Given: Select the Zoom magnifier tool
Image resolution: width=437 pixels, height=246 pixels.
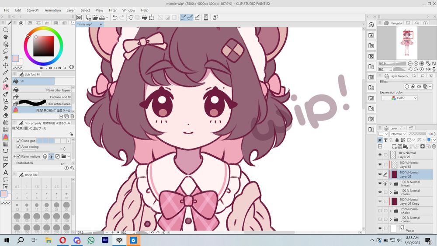Looking at the screenshot, I should click(6, 30).
